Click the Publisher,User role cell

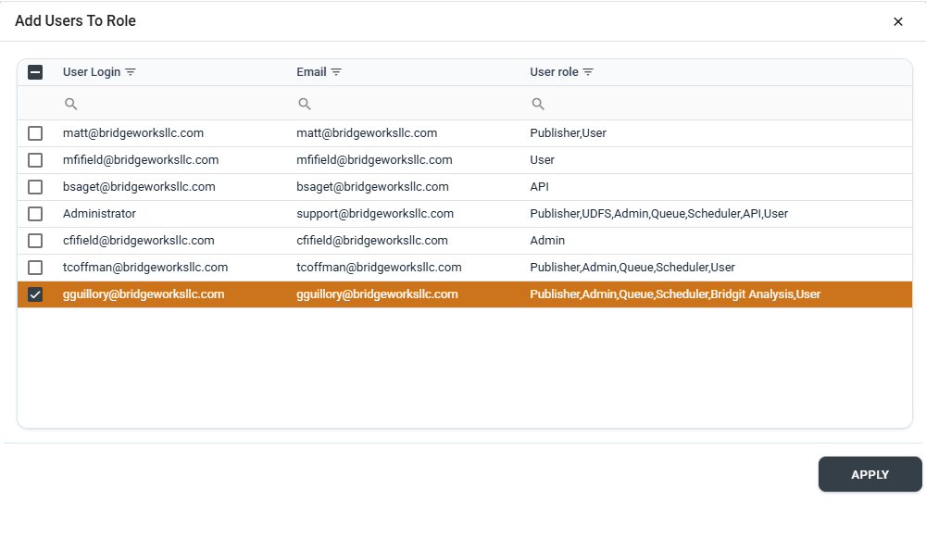tap(569, 133)
